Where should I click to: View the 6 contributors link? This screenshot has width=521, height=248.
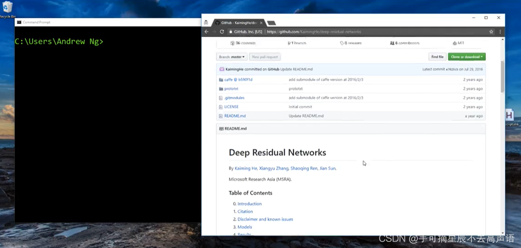click(404, 43)
